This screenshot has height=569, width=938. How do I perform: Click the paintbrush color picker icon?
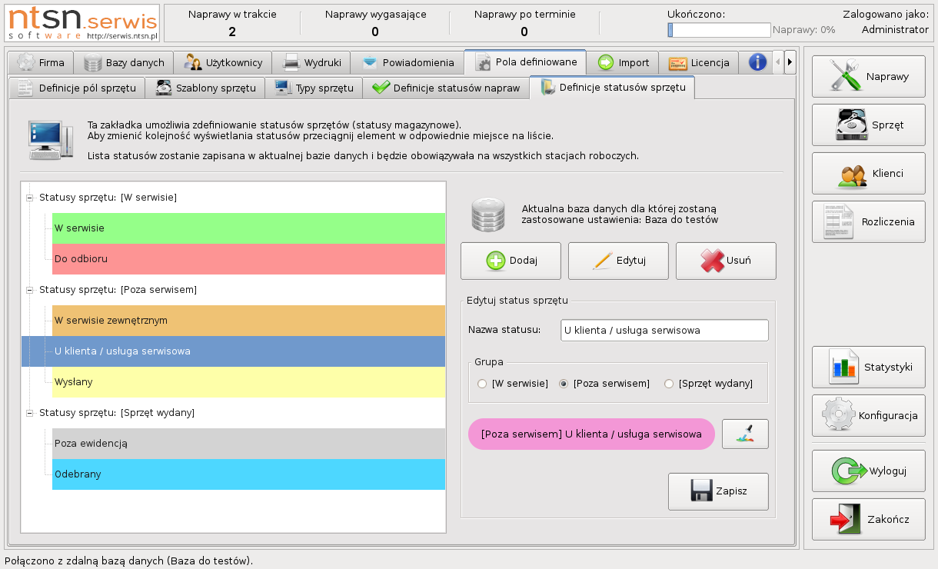point(745,434)
